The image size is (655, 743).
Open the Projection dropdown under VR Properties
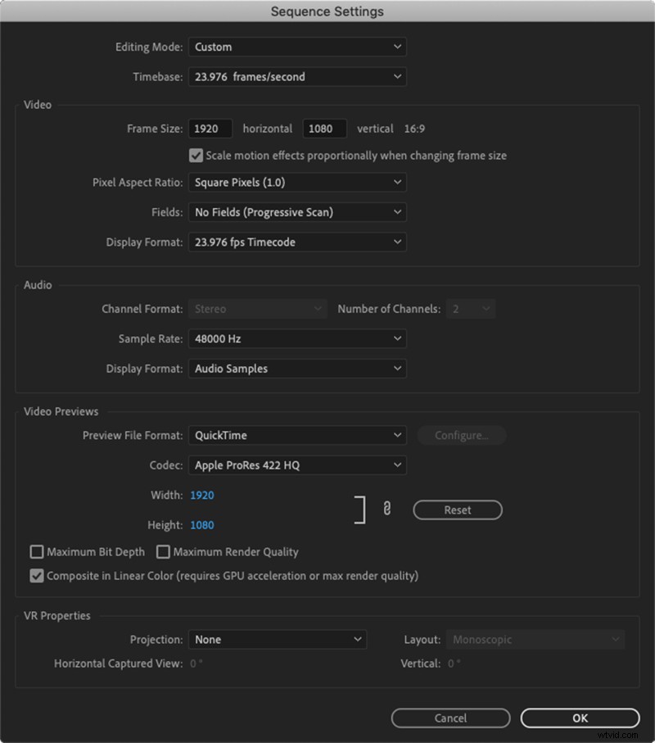click(277, 639)
